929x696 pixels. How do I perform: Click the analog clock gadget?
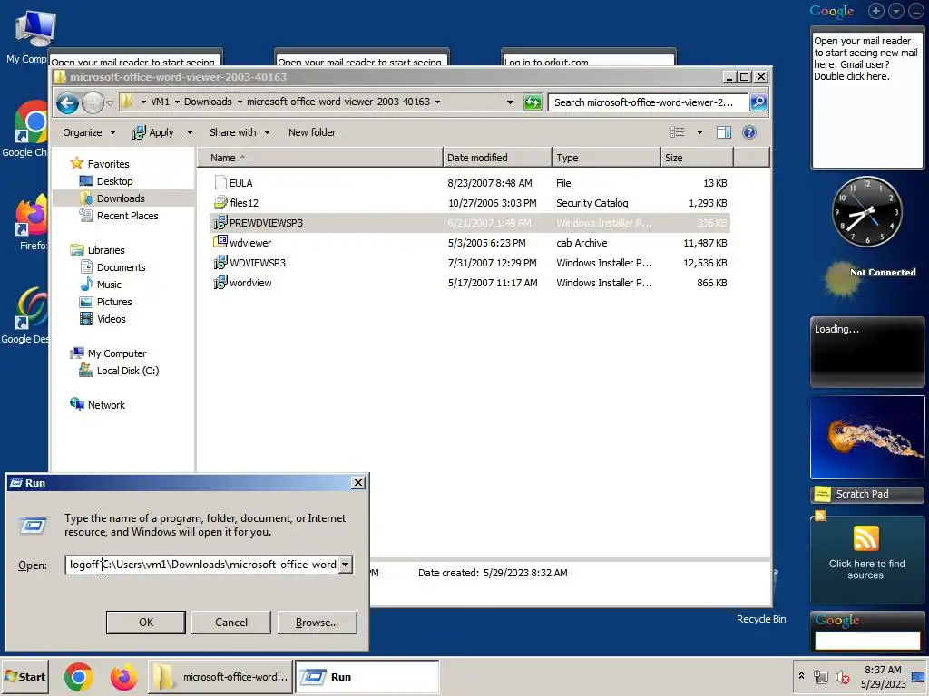point(866,212)
